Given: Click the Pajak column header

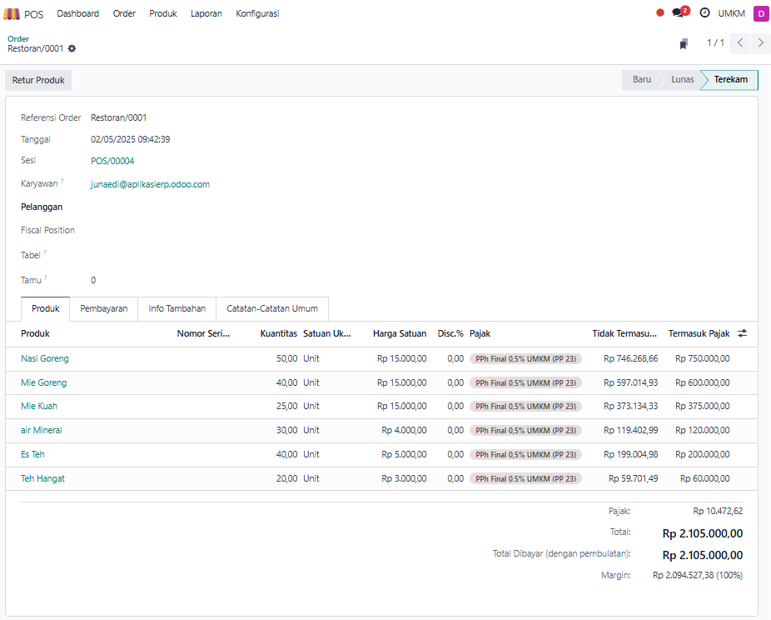Looking at the screenshot, I should 480,333.
